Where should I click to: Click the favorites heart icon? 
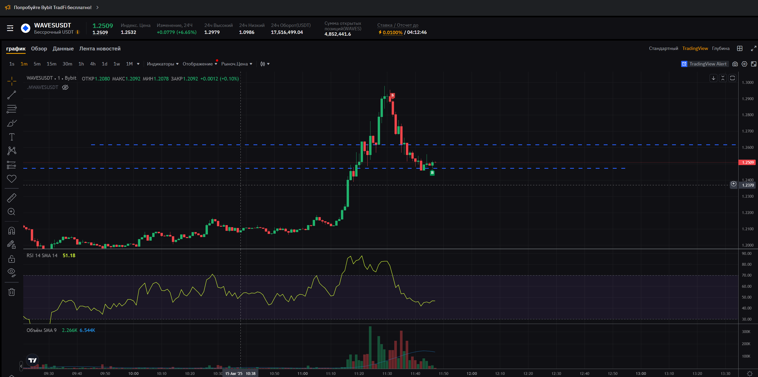11,179
